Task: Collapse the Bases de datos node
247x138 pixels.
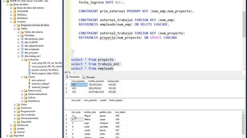Action: coord(7,5)
